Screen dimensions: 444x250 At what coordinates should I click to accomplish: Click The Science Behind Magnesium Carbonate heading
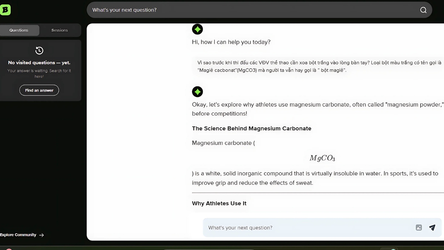click(252, 129)
